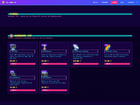The width and height of the screenshot is (140, 105).
Task: Click the rainbow icon of NeonLed Strip
Action: point(108,47)
